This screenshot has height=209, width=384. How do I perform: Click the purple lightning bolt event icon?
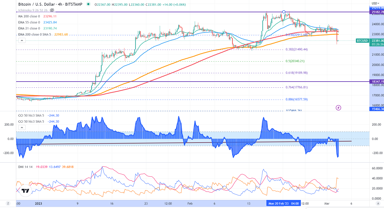coord(339,107)
